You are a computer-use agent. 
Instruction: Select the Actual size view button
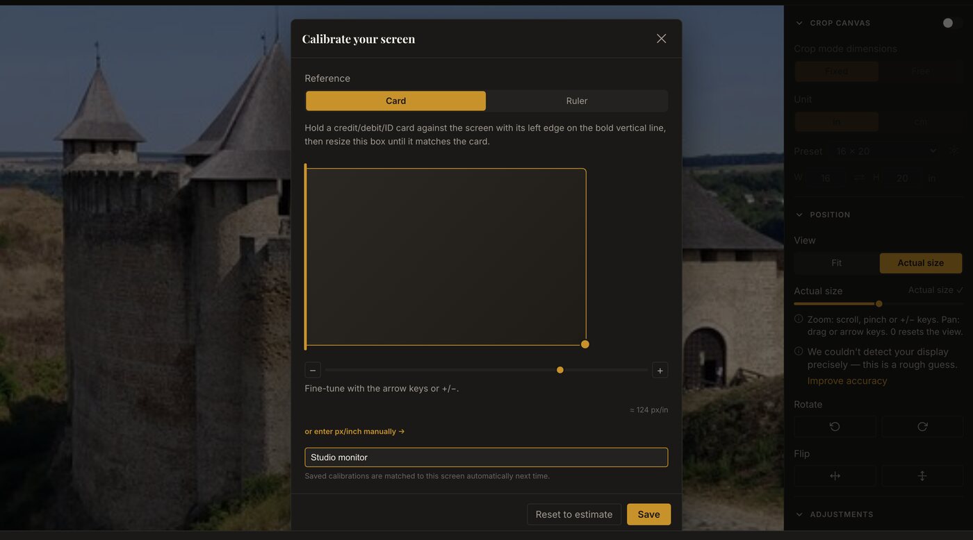click(921, 263)
